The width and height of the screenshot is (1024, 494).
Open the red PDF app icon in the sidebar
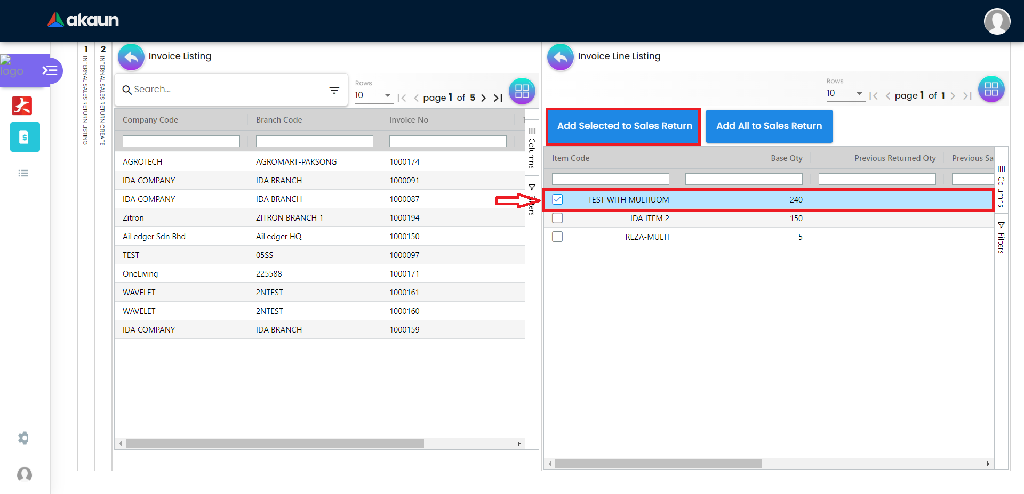[22, 106]
